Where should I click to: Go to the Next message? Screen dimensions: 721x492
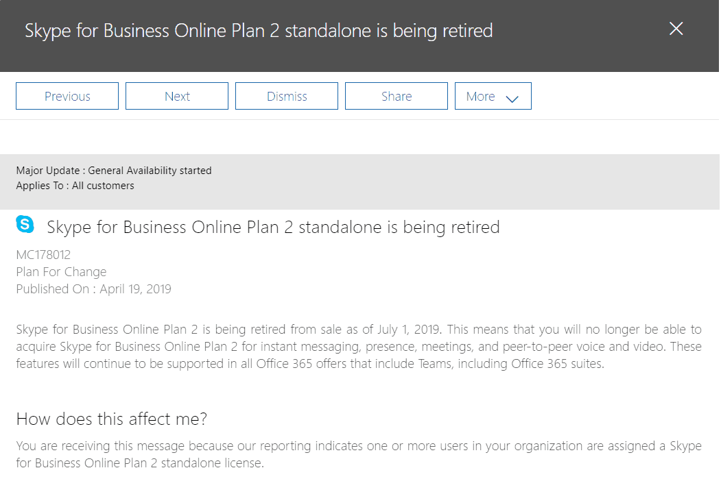(x=177, y=96)
